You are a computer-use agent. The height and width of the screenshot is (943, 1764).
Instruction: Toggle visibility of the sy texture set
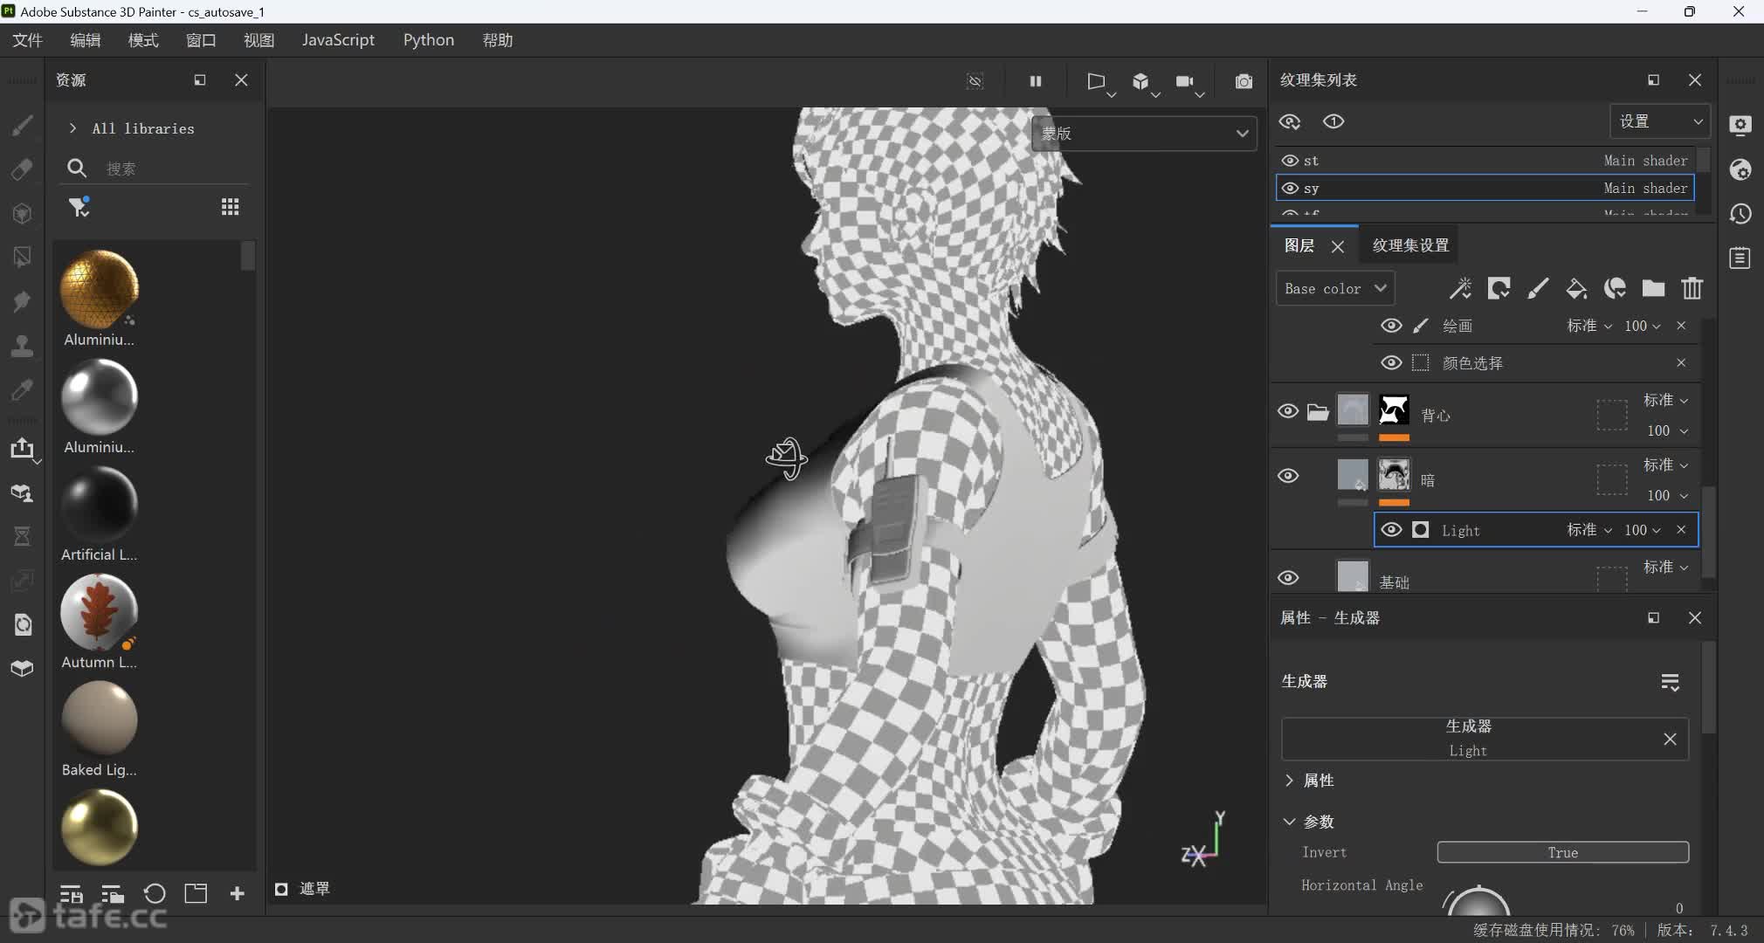[1290, 188]
